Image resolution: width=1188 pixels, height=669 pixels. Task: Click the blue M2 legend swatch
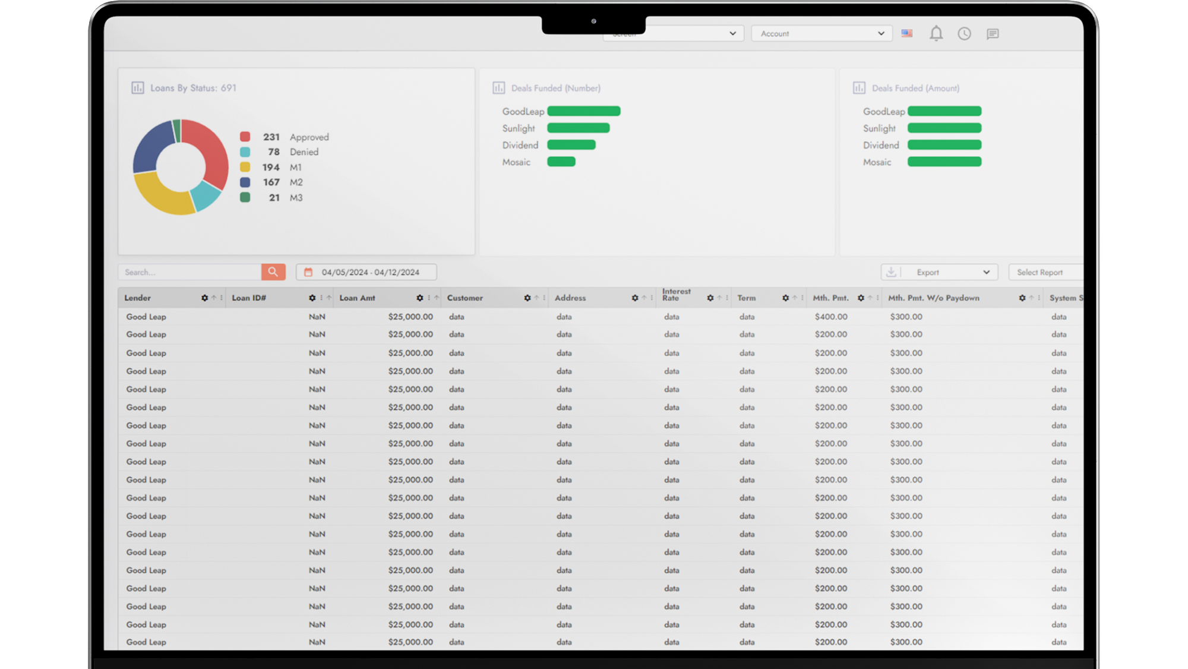point(245,182)
